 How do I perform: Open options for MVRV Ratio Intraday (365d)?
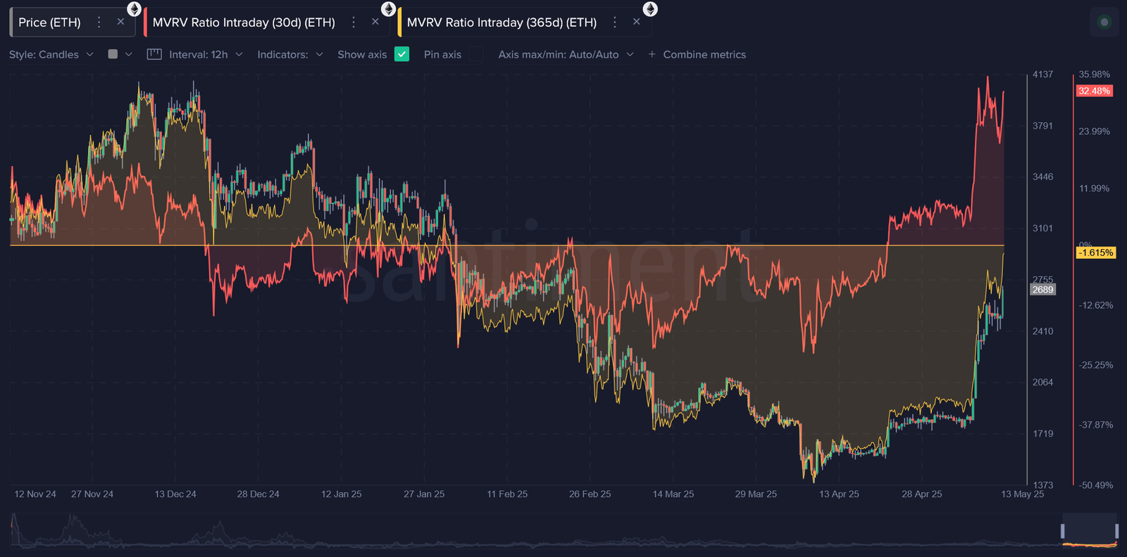pyautogui.click(x=615, y=23)
